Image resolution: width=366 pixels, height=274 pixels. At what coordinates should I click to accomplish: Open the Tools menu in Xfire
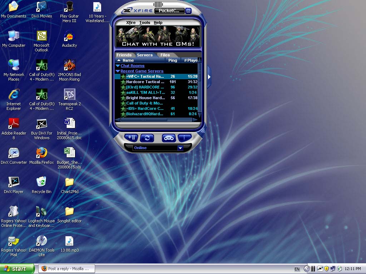click(144, 22)
